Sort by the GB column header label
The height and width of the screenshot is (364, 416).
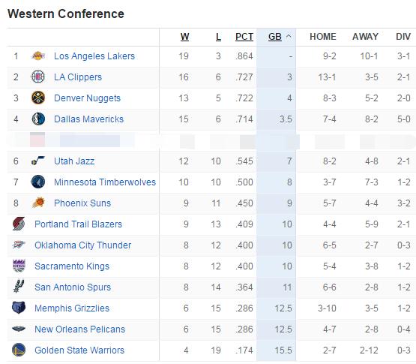pos(275,37)
